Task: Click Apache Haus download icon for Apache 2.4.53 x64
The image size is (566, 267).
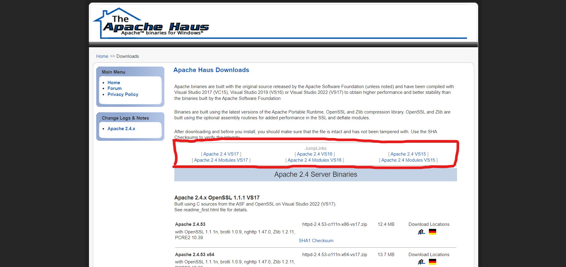Action: pos(422,262)
